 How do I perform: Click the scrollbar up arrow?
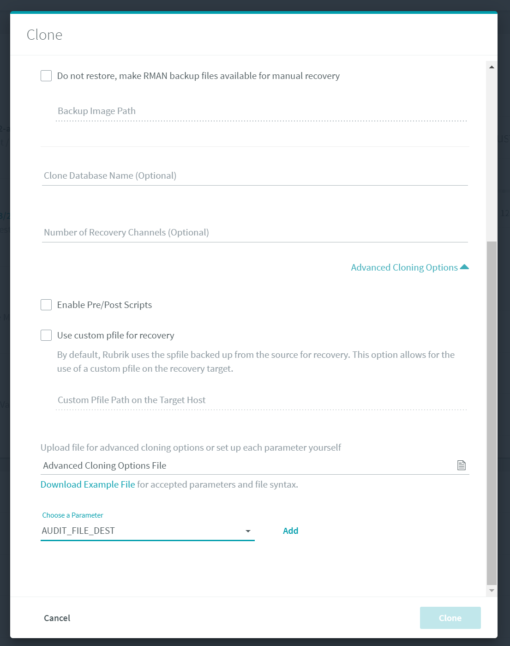click(492, 67)
